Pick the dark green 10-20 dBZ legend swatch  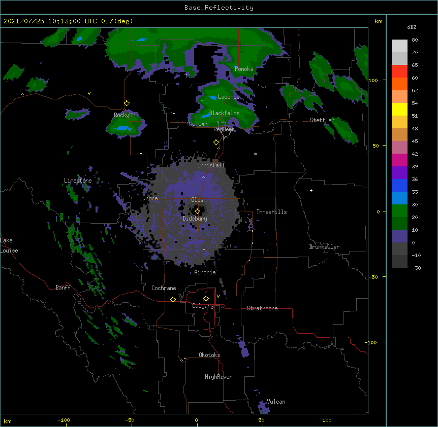[399, 224]
